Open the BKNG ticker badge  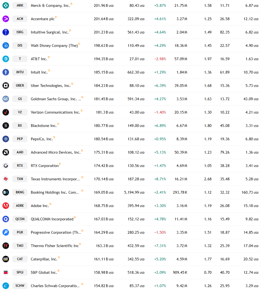pos(20,192)
